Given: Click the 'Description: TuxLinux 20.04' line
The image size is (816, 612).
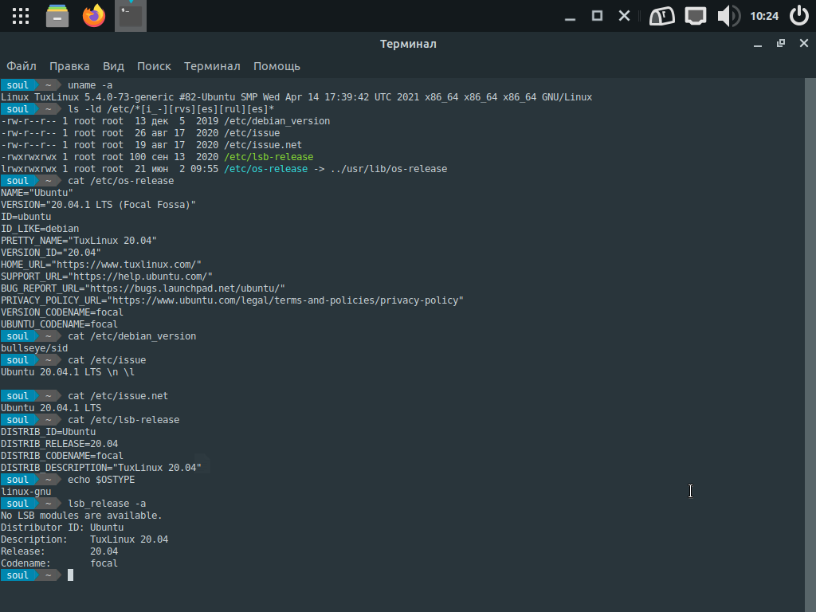Looking at the screenshot, I should pos(84,539).
